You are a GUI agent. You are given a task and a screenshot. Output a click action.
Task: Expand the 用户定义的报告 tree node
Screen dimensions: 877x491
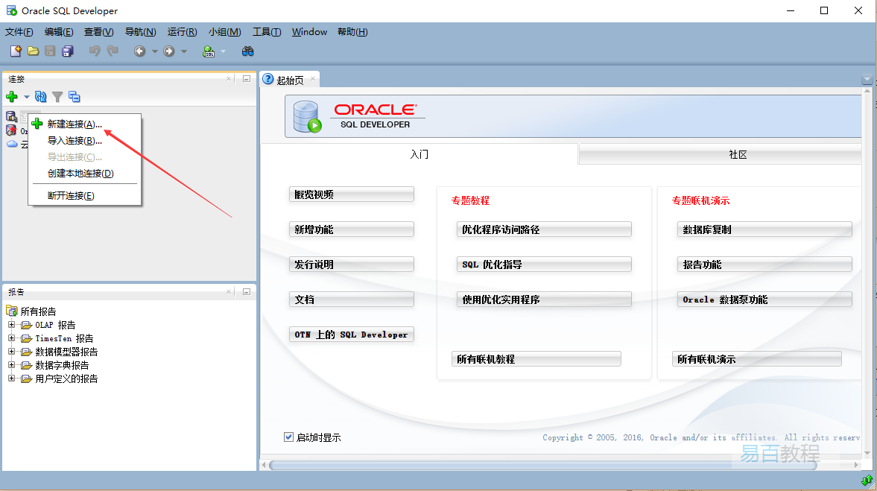coord(12,378)
